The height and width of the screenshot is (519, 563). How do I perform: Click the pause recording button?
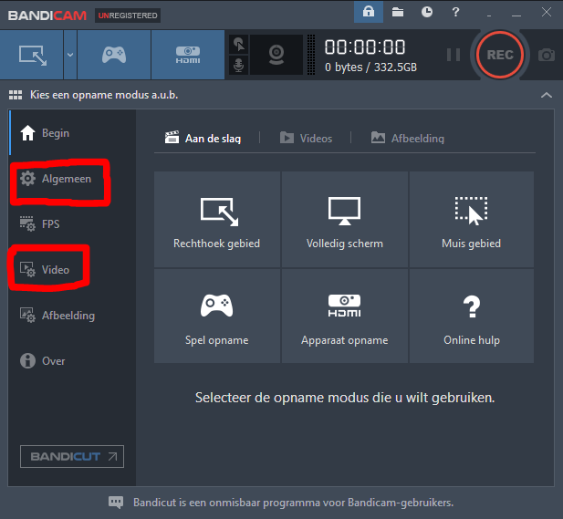454,55
